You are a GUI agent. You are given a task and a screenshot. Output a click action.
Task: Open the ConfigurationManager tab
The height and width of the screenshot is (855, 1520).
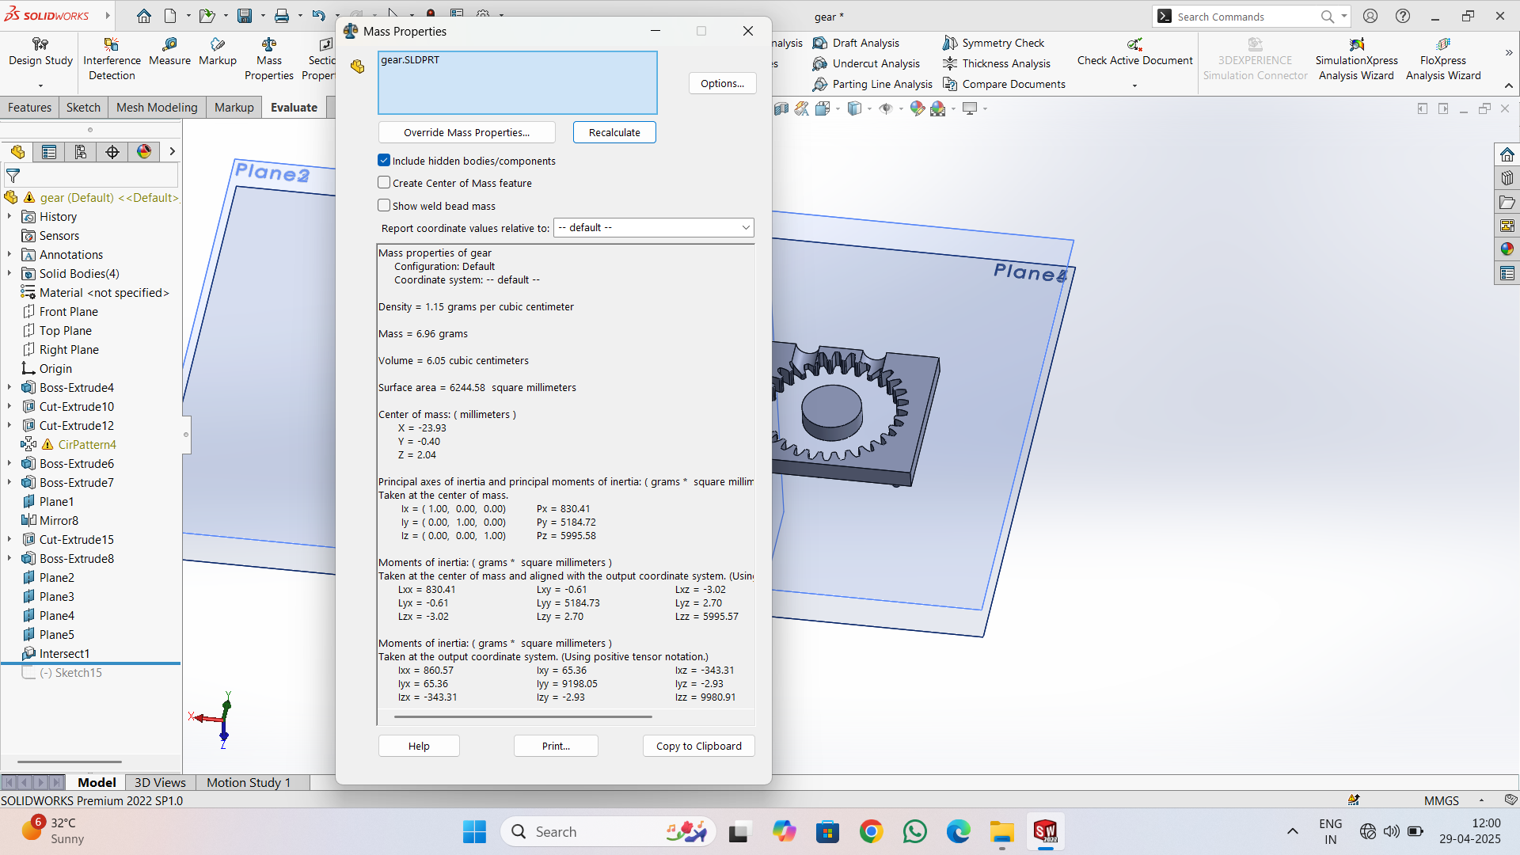pos(81,152)
